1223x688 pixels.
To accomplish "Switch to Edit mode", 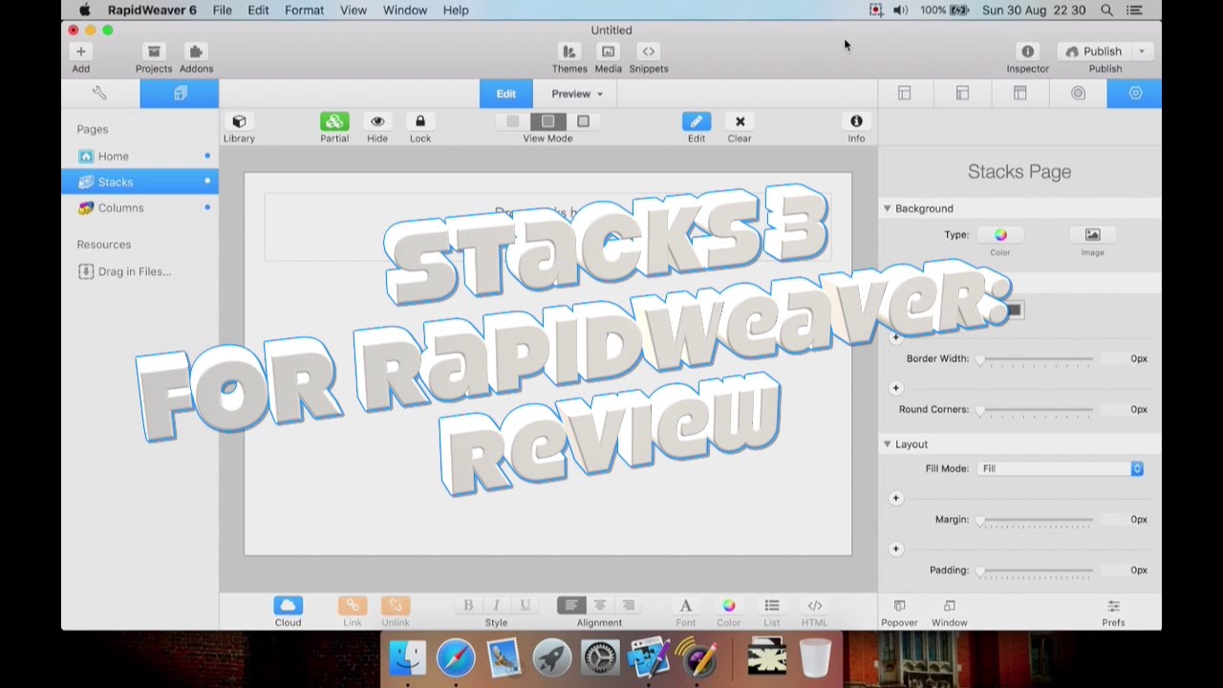I will (505, 94).
